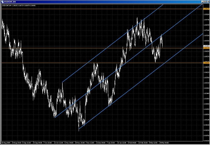Click the USDCHF,H4 window title text
The image size is (210, 145).
pos(10,2)
